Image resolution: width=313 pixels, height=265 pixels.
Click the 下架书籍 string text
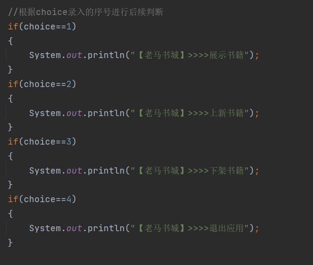(226, 170)
